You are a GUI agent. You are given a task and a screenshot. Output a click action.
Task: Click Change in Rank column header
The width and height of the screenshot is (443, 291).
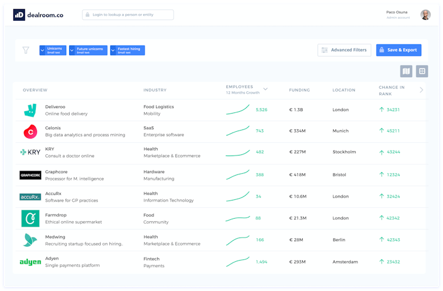click(391, 91)
